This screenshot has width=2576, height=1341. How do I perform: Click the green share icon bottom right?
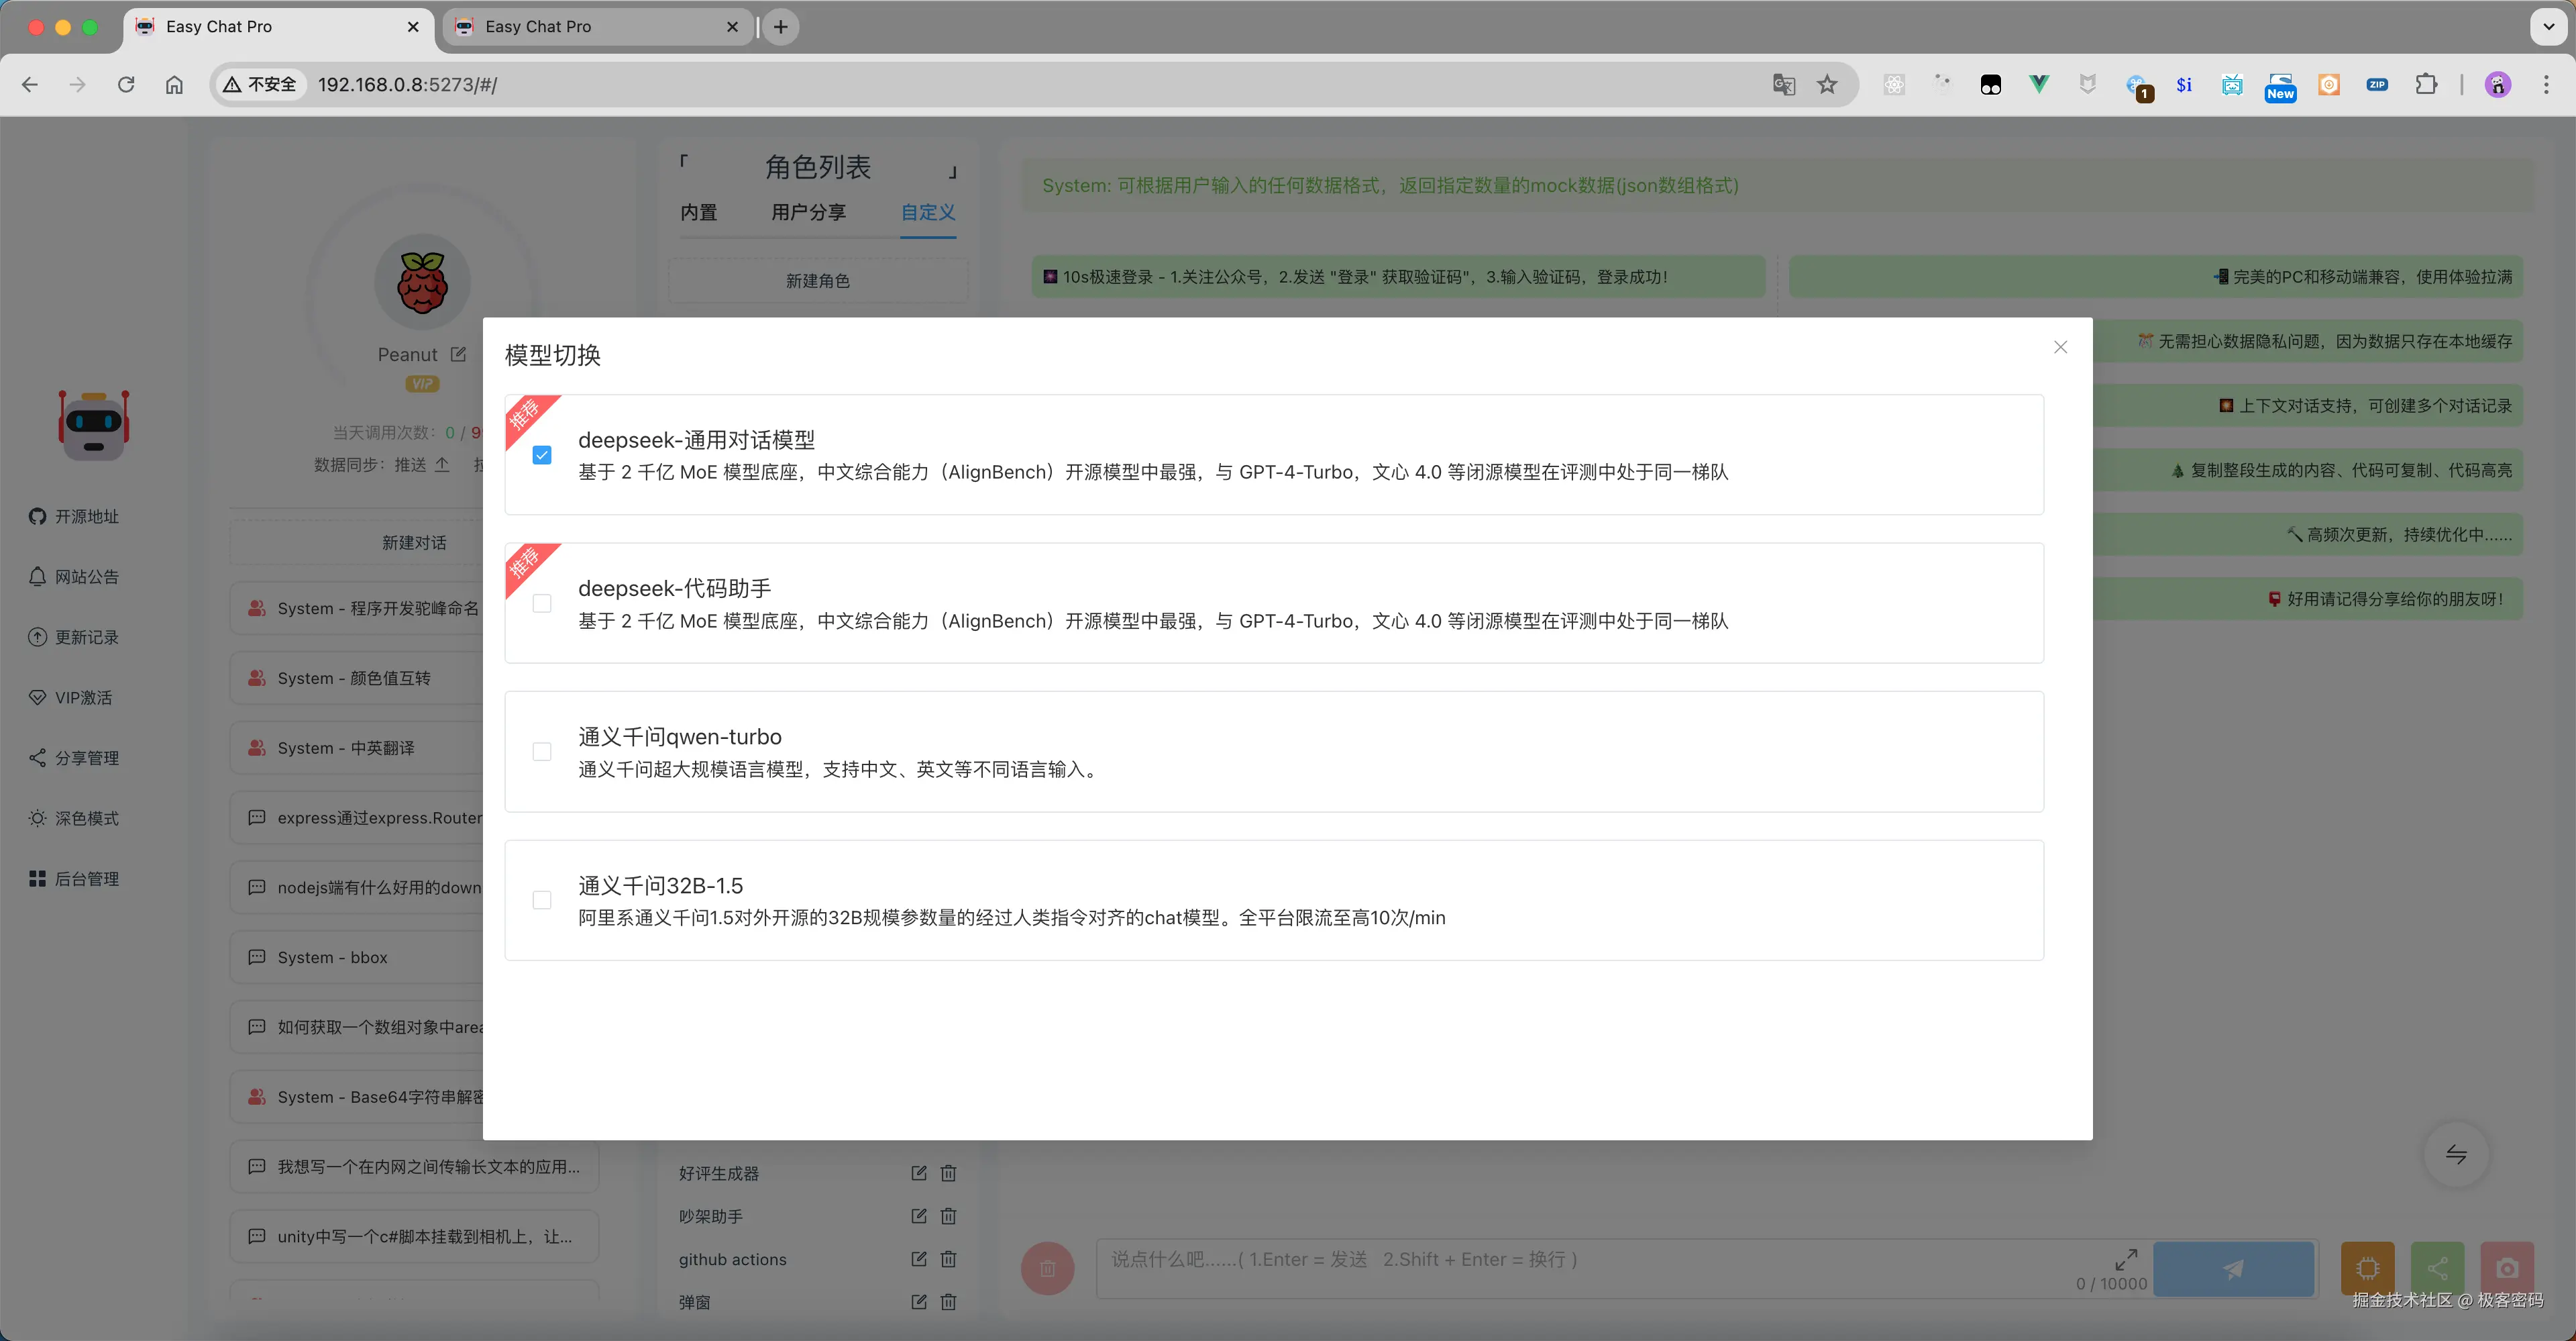pos(2437,1268)
